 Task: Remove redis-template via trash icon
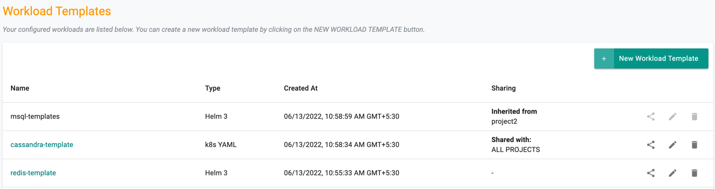pos(695,173)
